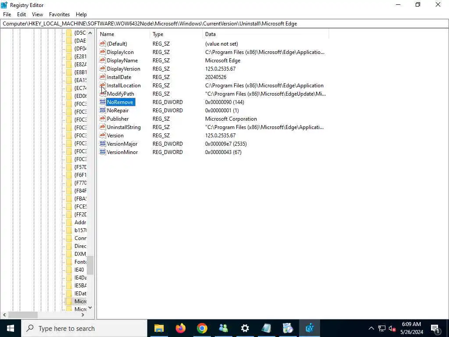Select the {D5C tree key folder

click(x=69, y=32)
